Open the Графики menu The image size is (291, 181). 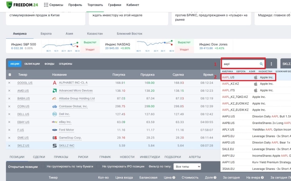pyautogui.click(x=114, y=5)
